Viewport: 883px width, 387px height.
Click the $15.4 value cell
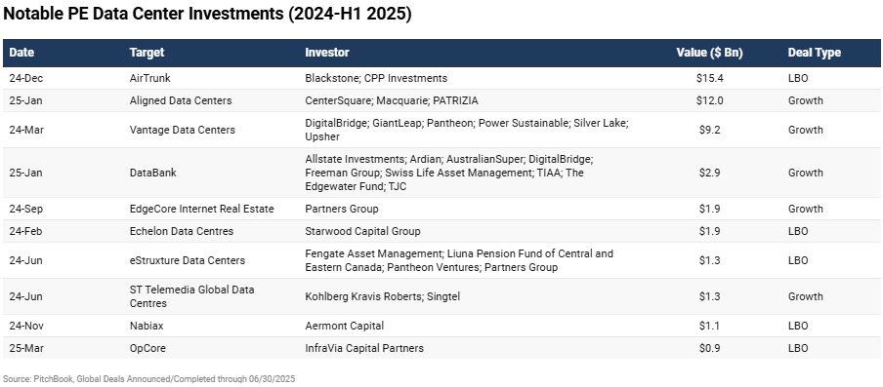709,78
